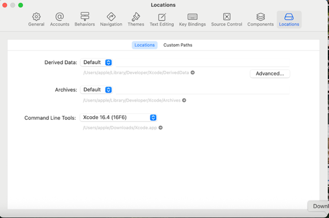Click the Advanced... button
Viewport: 329px width, 218px height.
tap(270, 74)
